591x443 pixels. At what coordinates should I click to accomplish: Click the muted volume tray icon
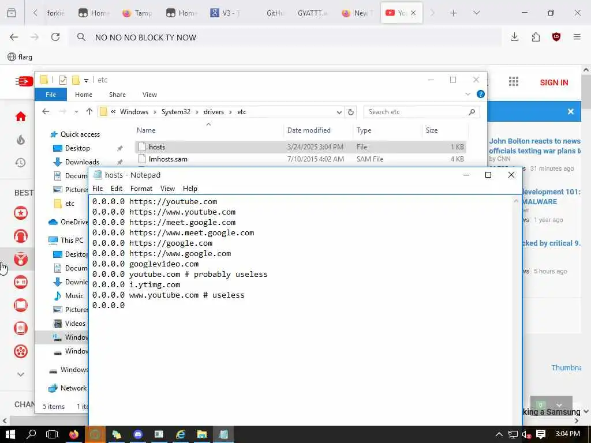pyautogui.click(x=526, y=435)
